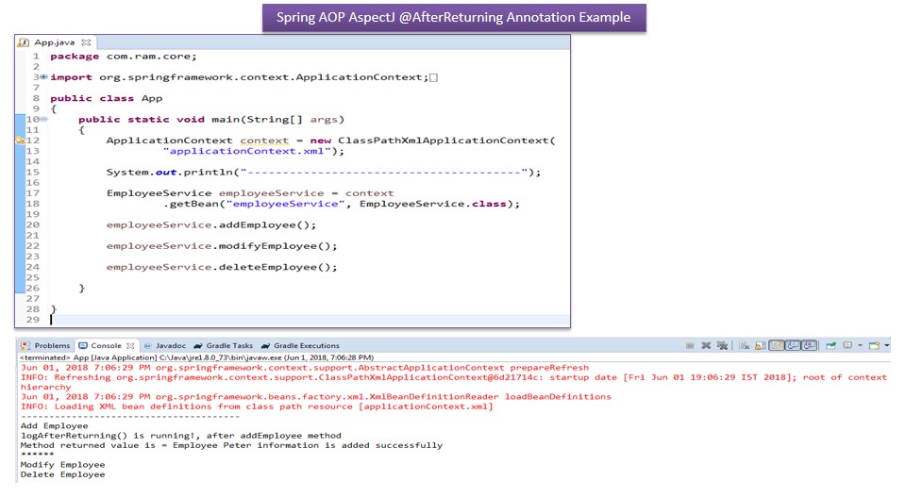Toggle Scroll Lock in the Console
The height and width of the screenshot is (498, 906).
760,345
